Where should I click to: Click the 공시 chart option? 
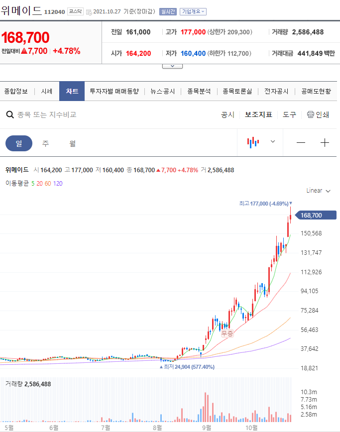click(227, 114)
